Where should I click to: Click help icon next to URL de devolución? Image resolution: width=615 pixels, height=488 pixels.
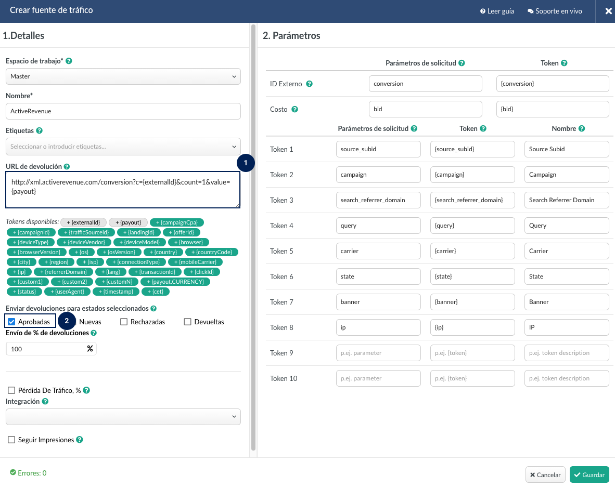[67, 166]
